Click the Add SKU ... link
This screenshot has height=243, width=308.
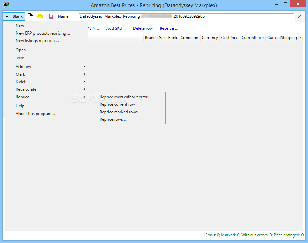116,28
